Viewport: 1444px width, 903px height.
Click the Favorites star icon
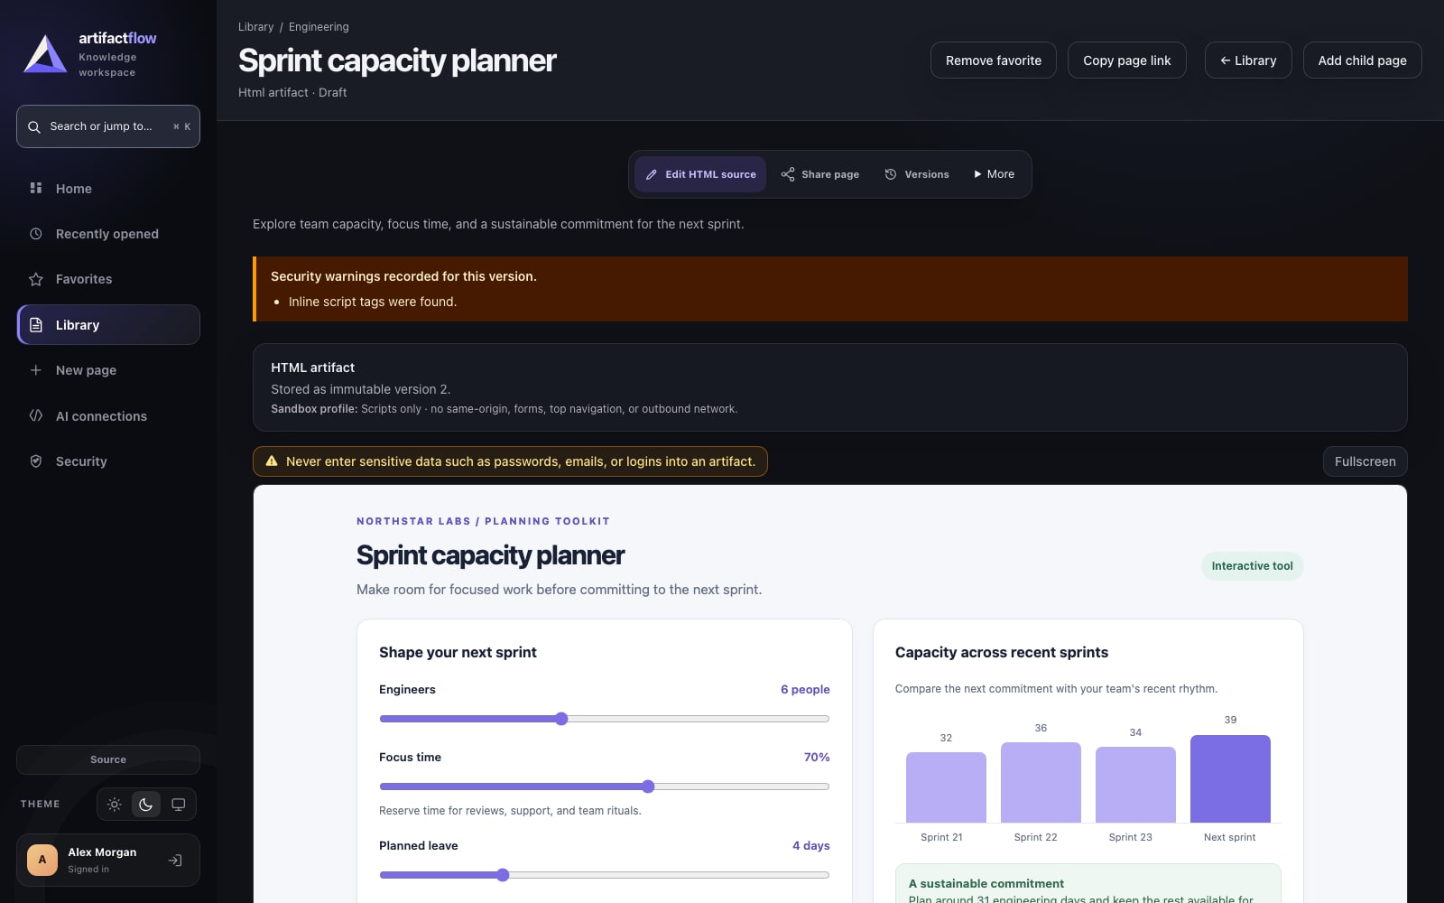pyautogui.click(x=36, y=279)
